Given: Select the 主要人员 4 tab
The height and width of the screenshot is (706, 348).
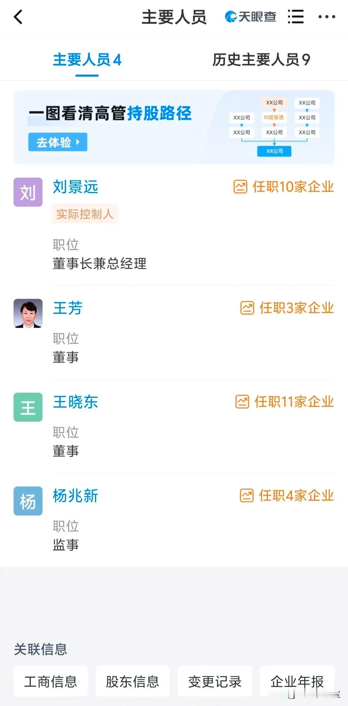Looking at the screenshot, I should (x=87, y=60).
